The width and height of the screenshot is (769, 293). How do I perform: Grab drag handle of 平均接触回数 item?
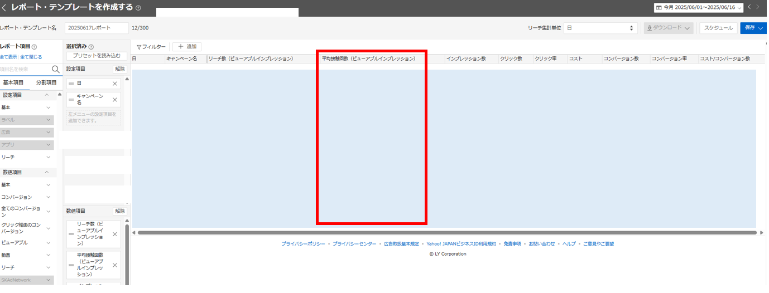[x=71, y=265]
